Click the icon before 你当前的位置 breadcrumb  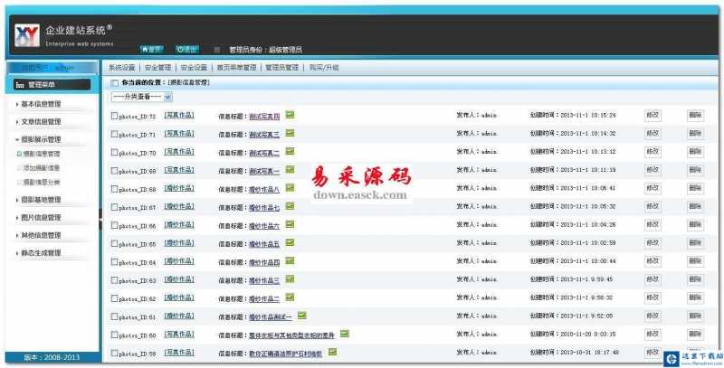coord(114,83)
